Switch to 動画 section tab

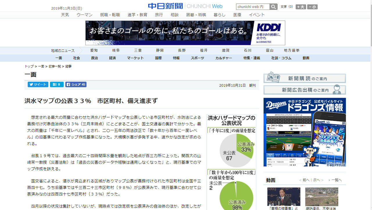pyautogui.click(x=306, y=58)
